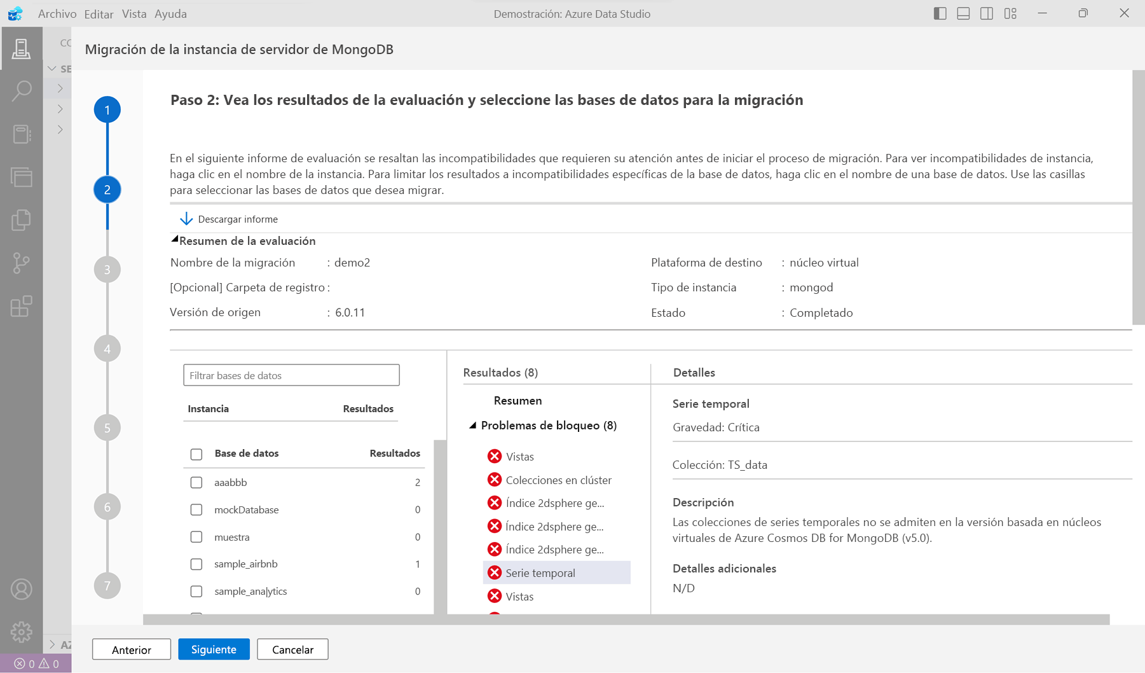Check the aaabbb database checkbox
1145x673 pixels.
196,482
